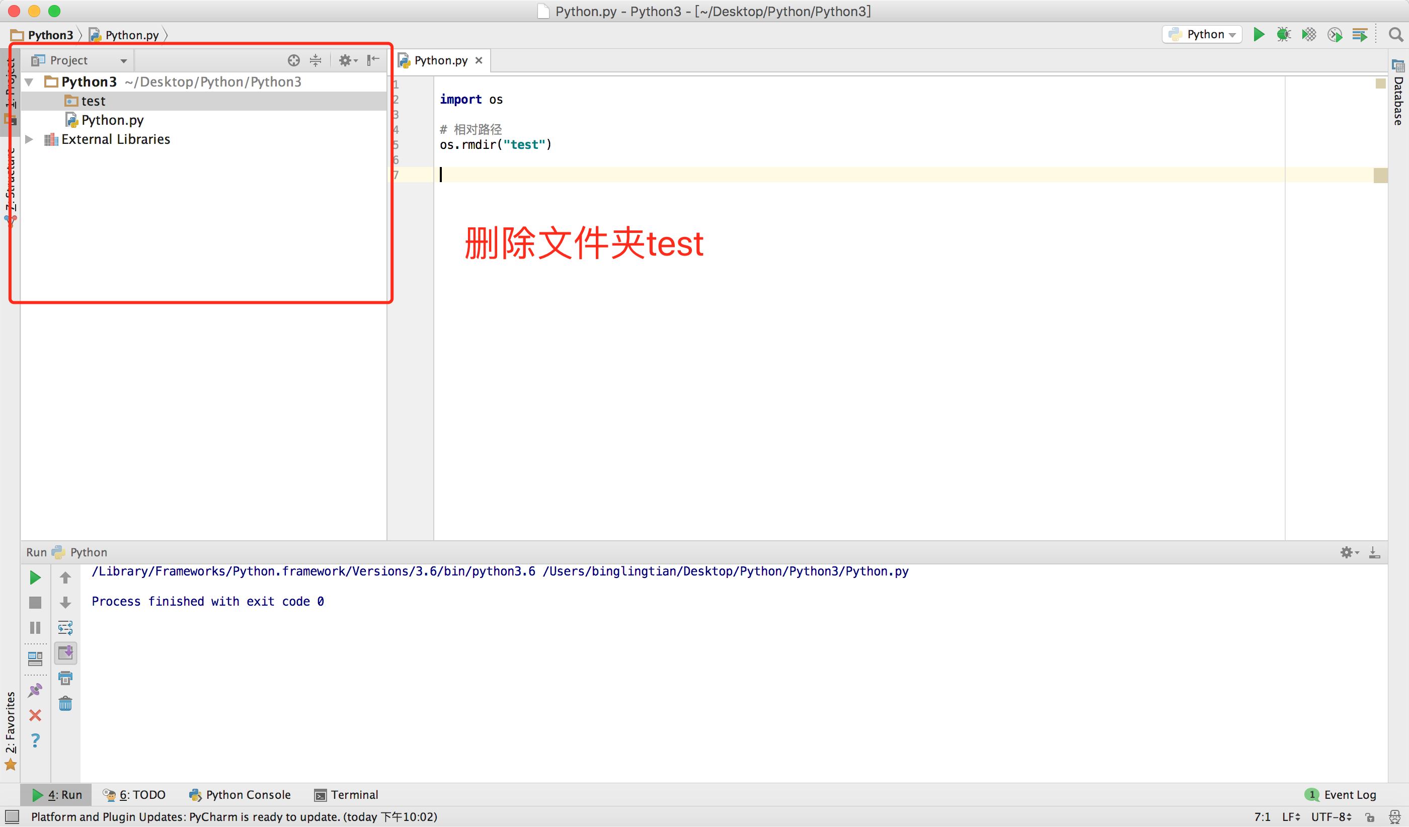Toggle Scroll to End button in console
This screenshot has height=827, width=1409.
pyautogui.click(x=65, y=652)
